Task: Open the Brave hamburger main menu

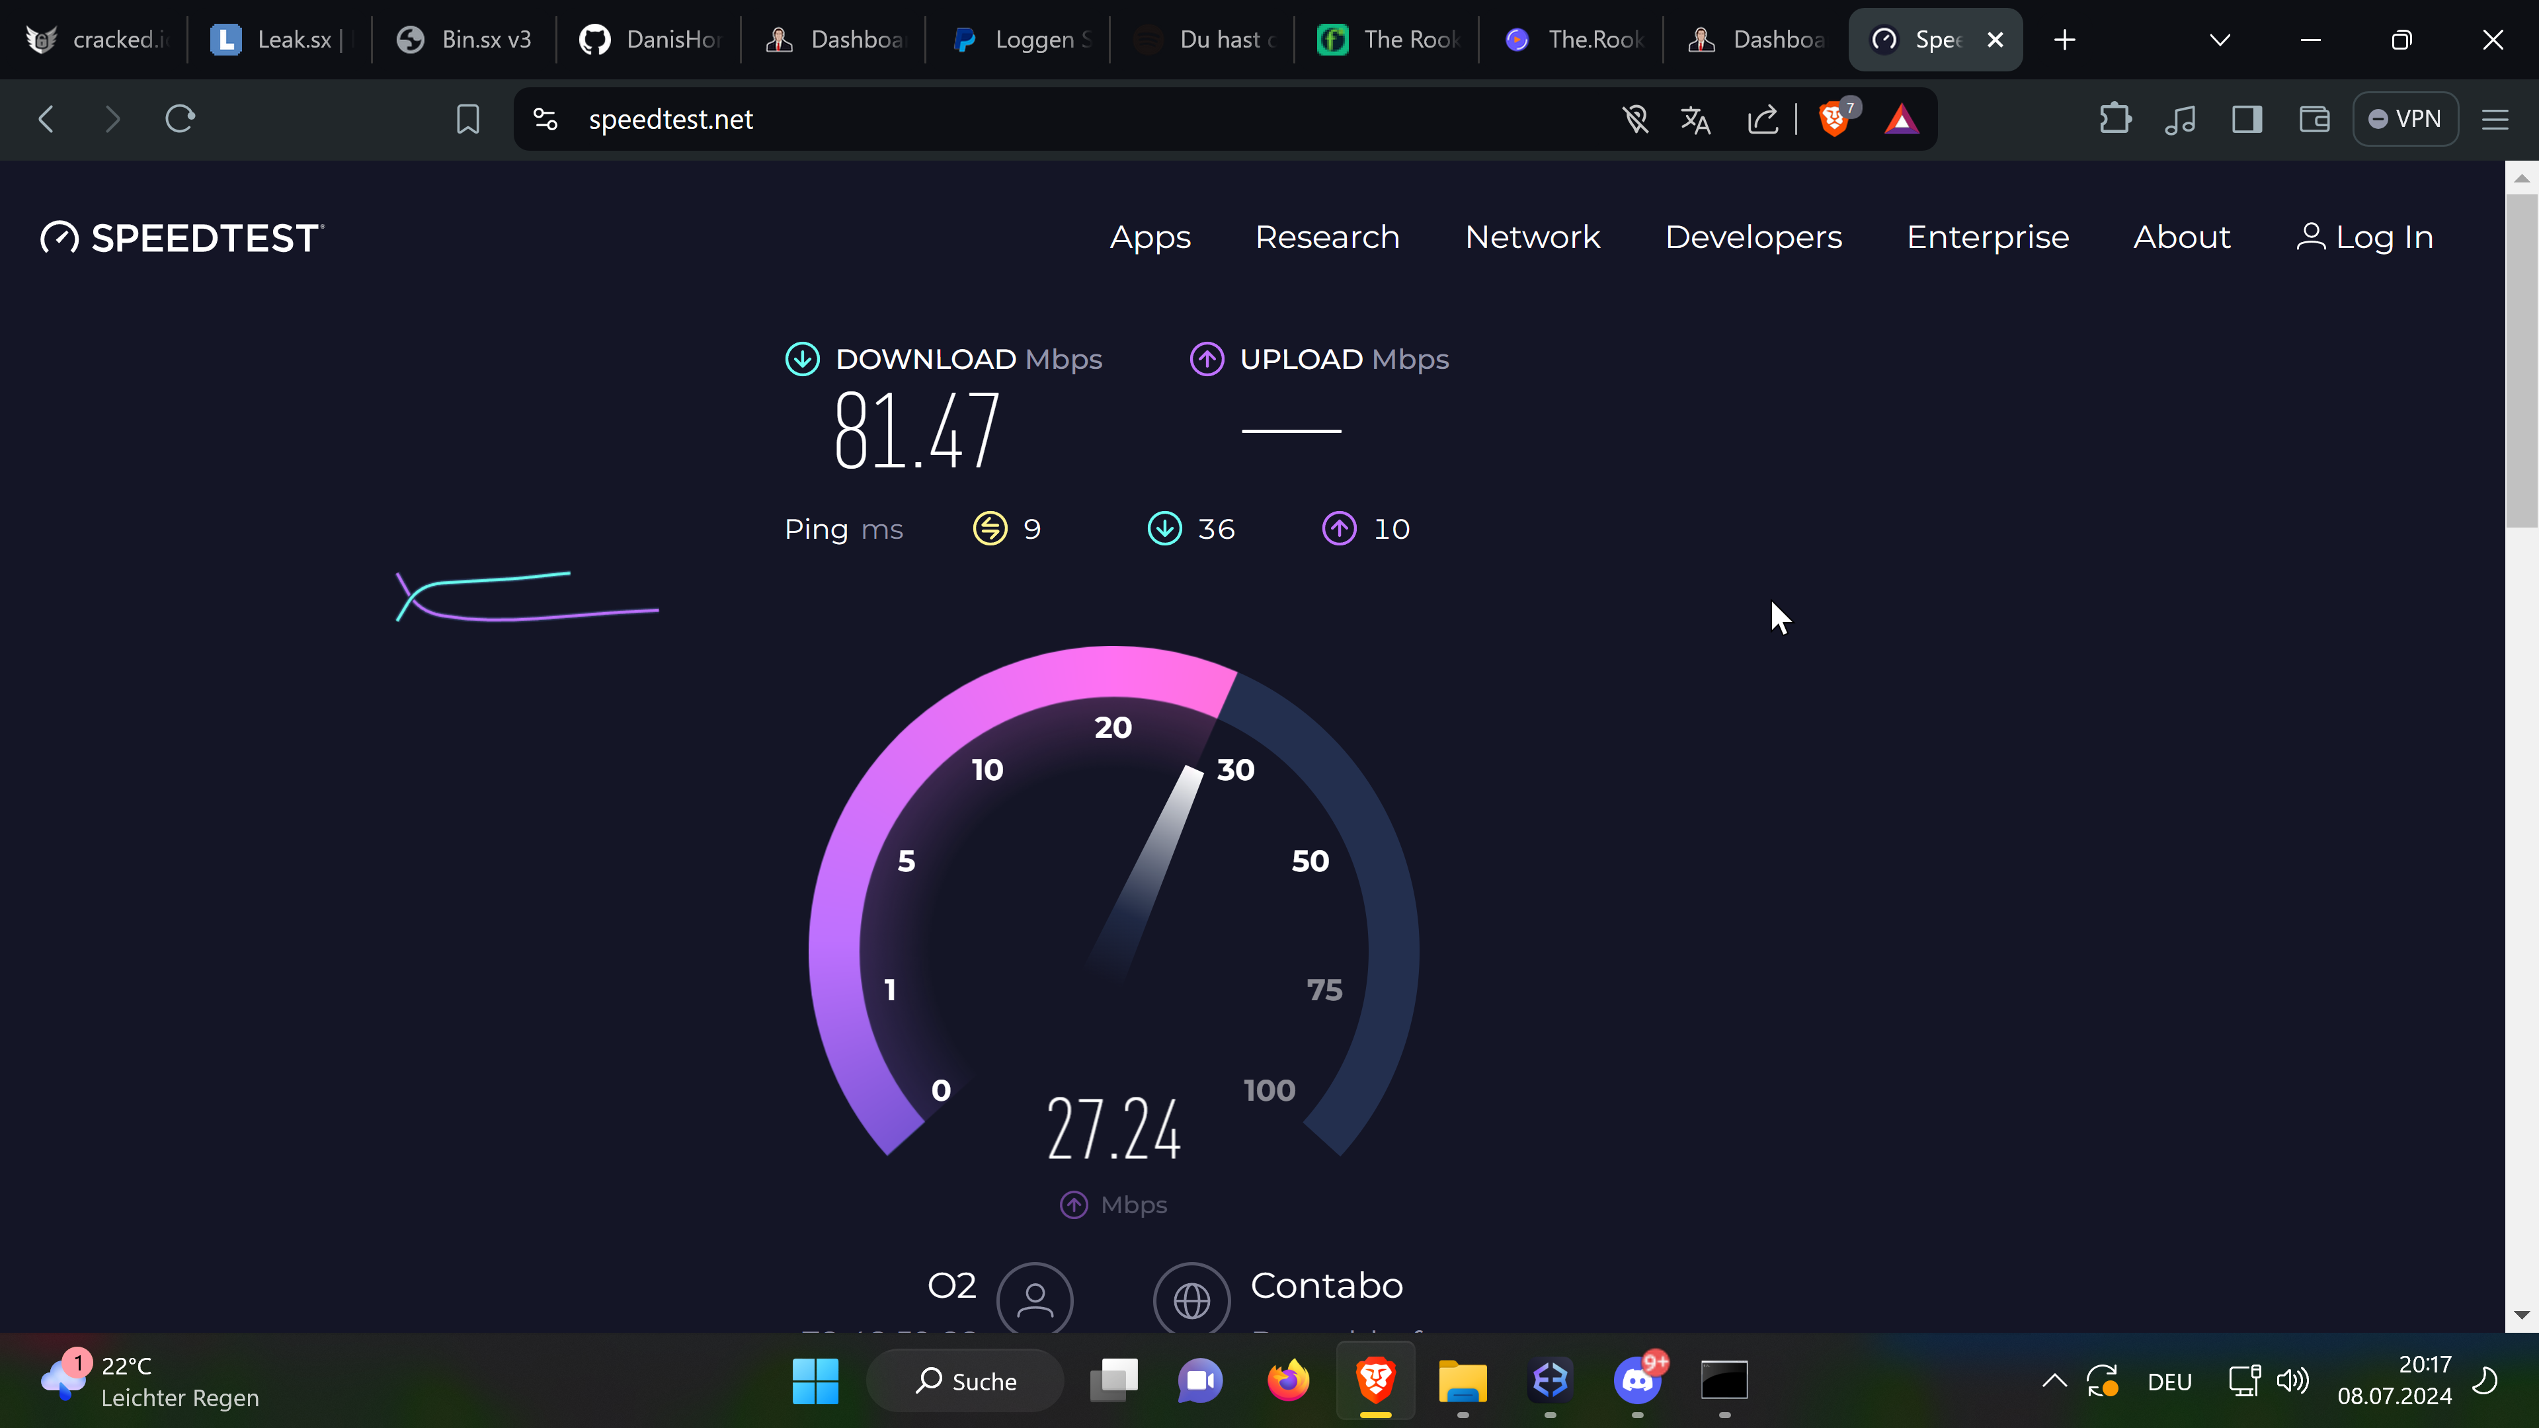Action: point(2495,119)
